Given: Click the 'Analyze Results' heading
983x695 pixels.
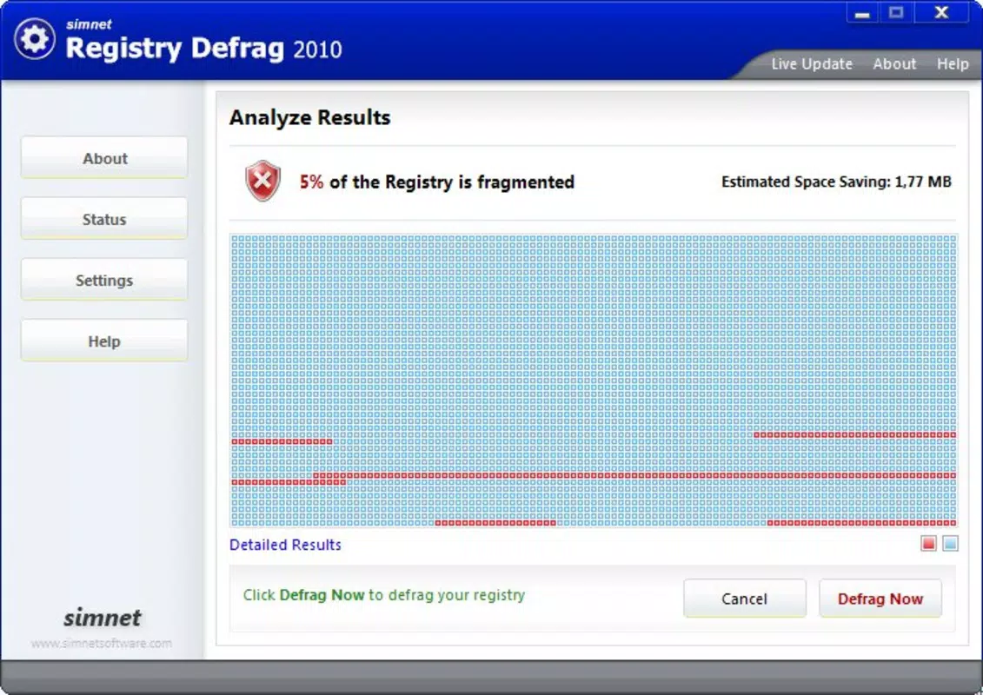Looking at the screenshot, I should [309, 117].
